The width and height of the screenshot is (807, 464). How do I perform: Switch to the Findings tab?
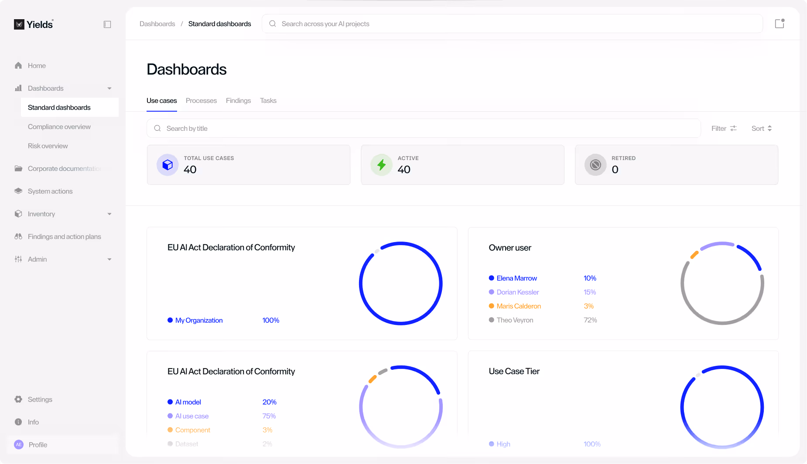(238, 101)
